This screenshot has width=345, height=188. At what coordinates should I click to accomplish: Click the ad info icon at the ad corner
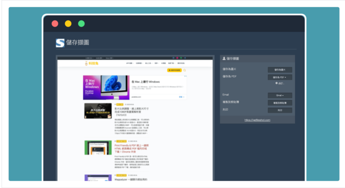[x=186, y=76]
